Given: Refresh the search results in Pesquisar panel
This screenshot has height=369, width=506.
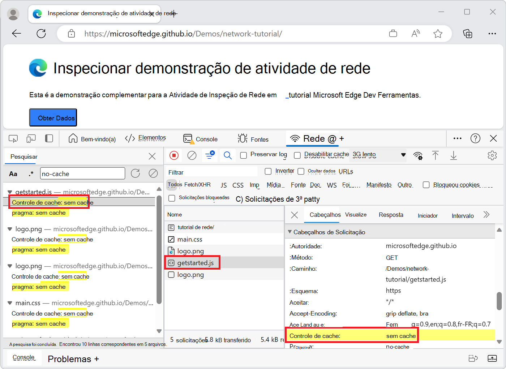Looking at the screenshot, I should pyautogui.click(x=136, y=173).
